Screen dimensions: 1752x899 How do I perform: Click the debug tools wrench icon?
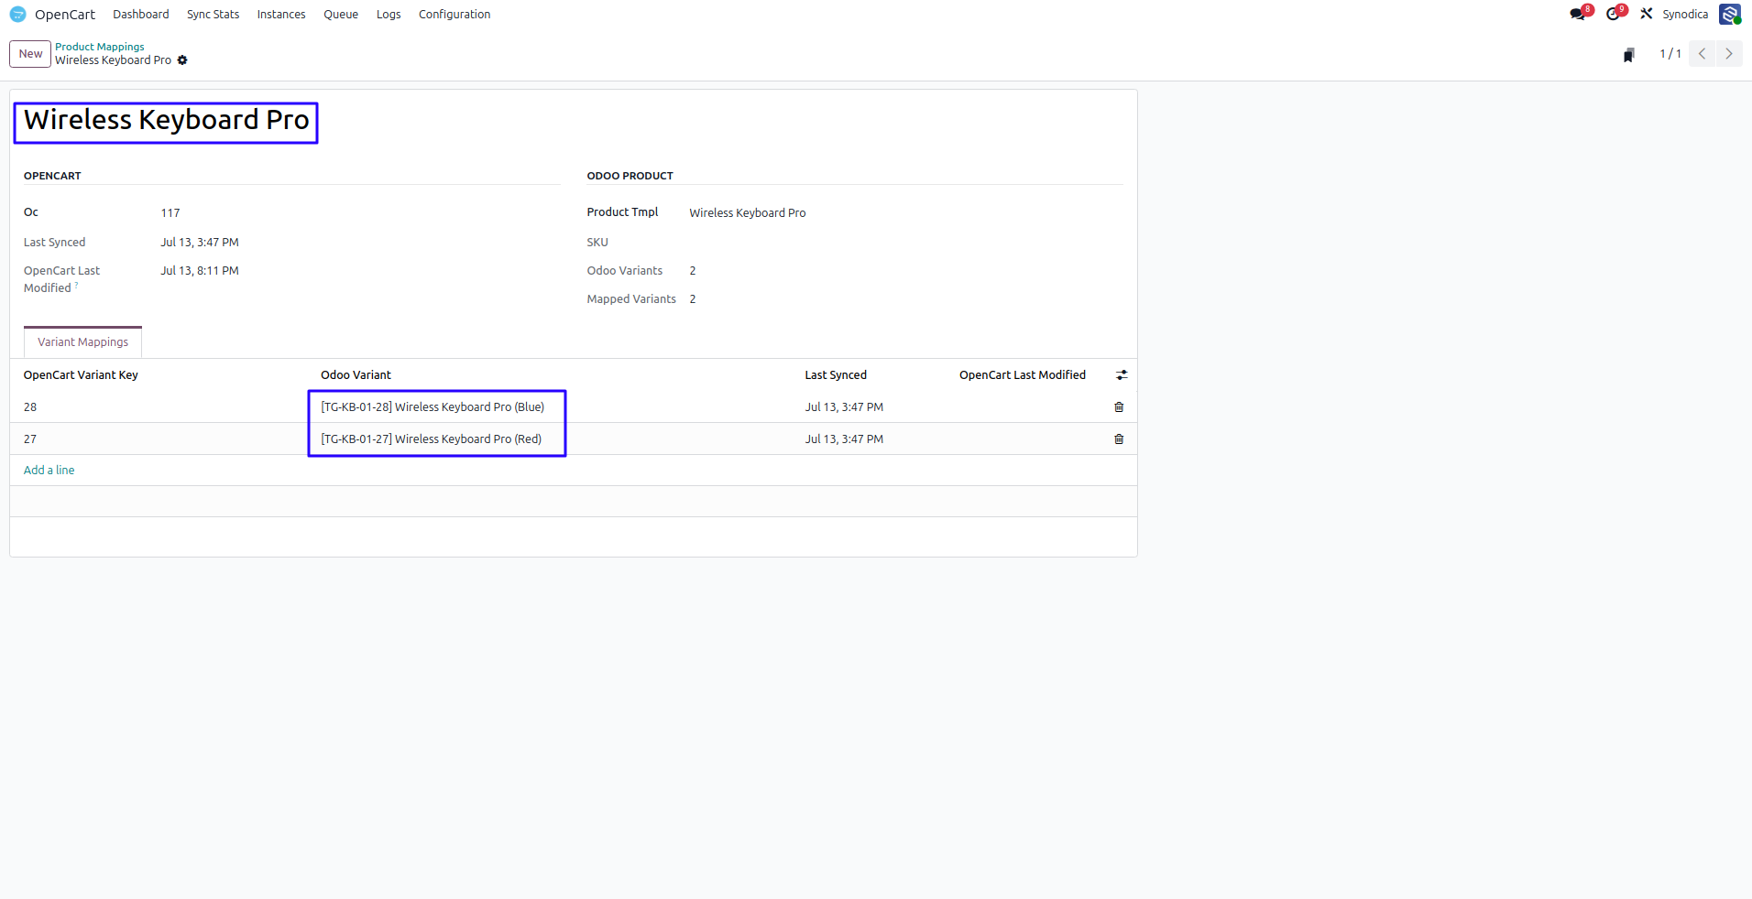click(1647, 14)
